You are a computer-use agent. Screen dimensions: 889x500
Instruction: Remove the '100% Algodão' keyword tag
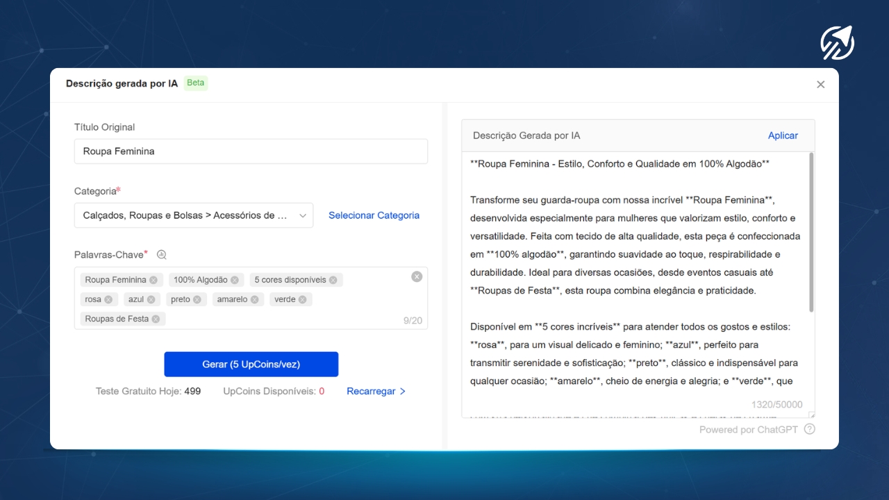[235, 280]
